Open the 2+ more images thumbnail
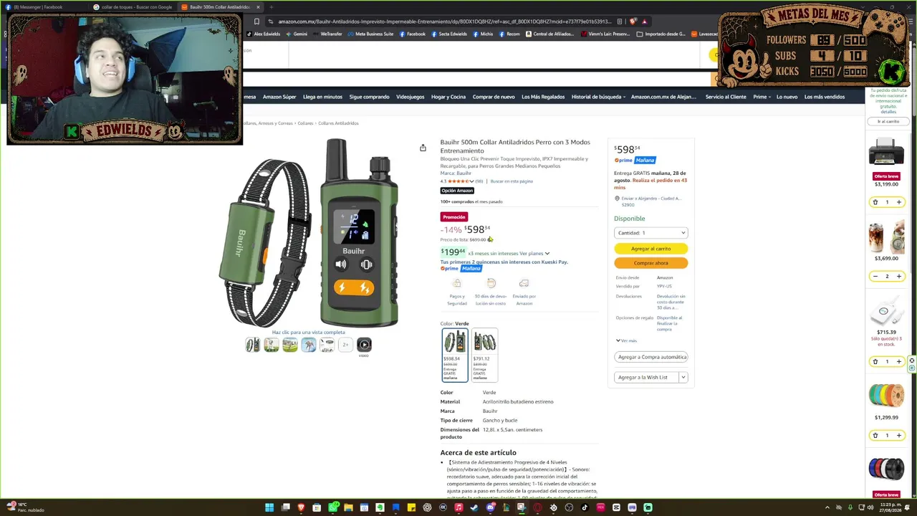This screenshot has width=917, height=516. click(x=345, y=345)
